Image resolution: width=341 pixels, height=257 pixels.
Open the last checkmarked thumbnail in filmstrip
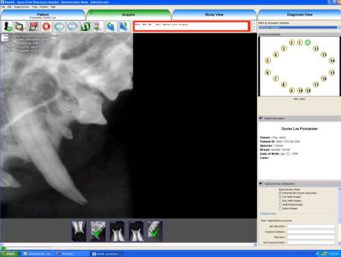tap(155, 231)
